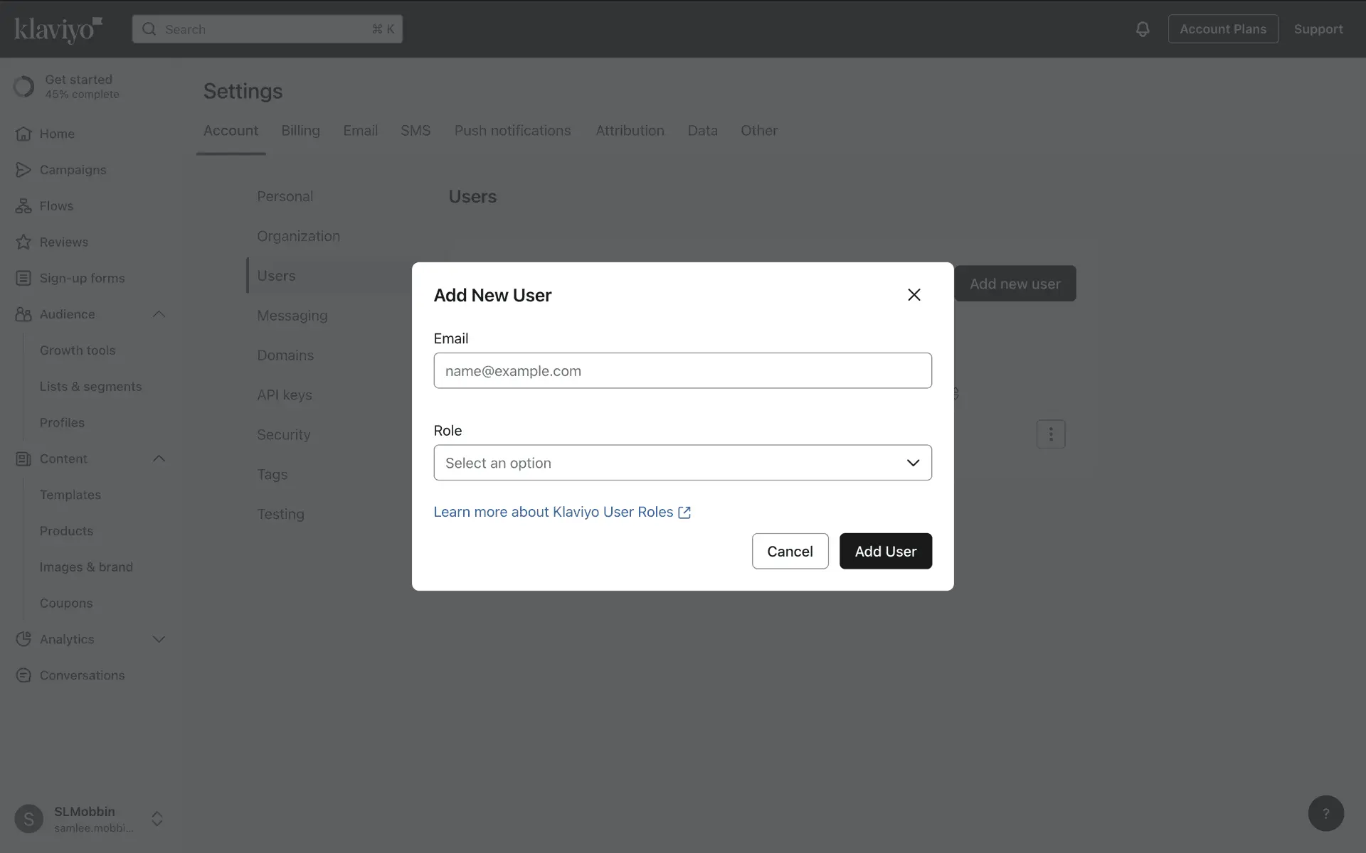Open the Attribution settings tab
This screenshot has width=1366, height=853.
tap(630, 131)
